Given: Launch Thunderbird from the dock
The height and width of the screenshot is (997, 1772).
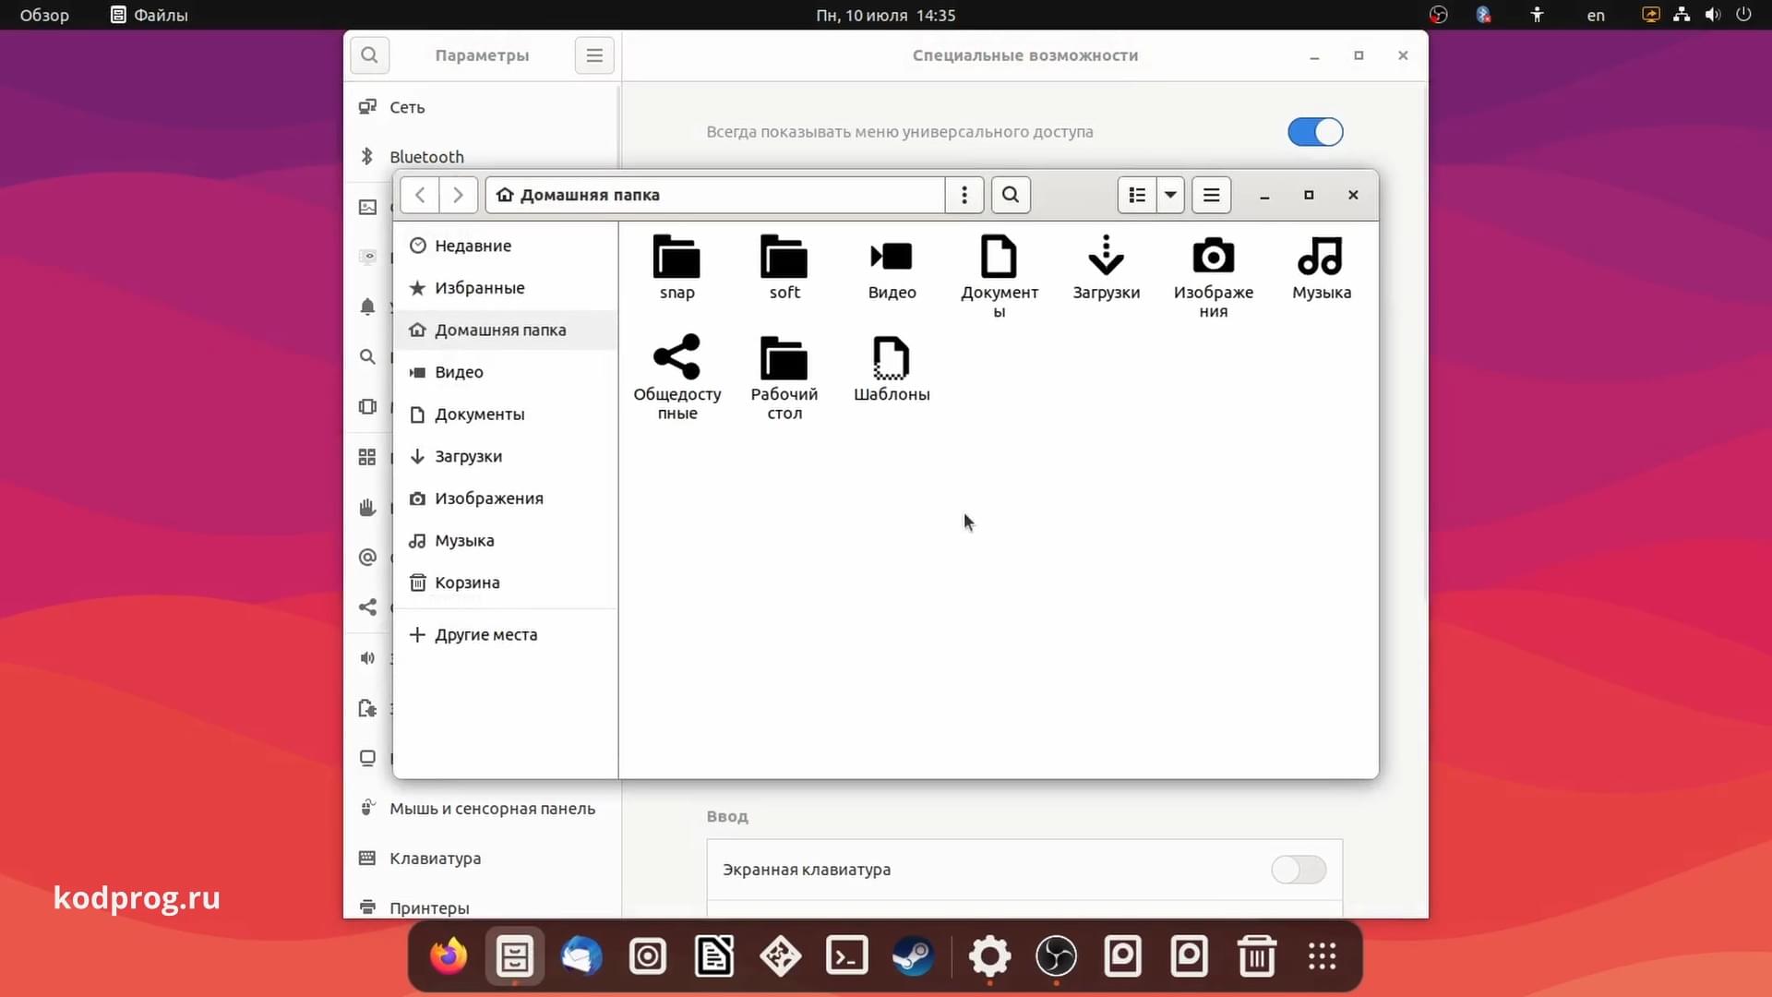Looking at the screenshot, I should pyautogui.click(x=581, y=956).
